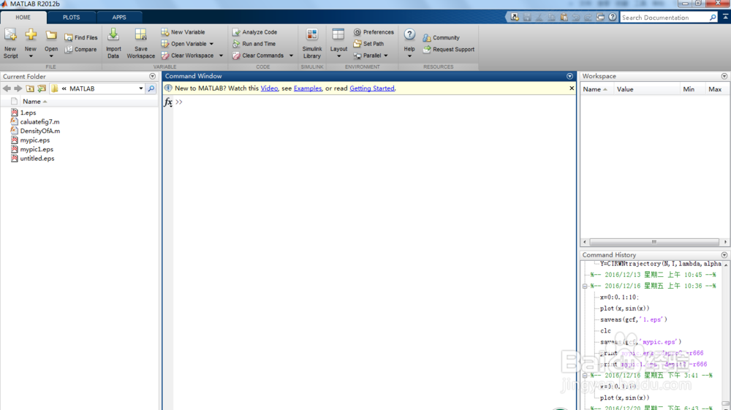Click Clear Workspace
731x410 pixels.
[187, 56]
